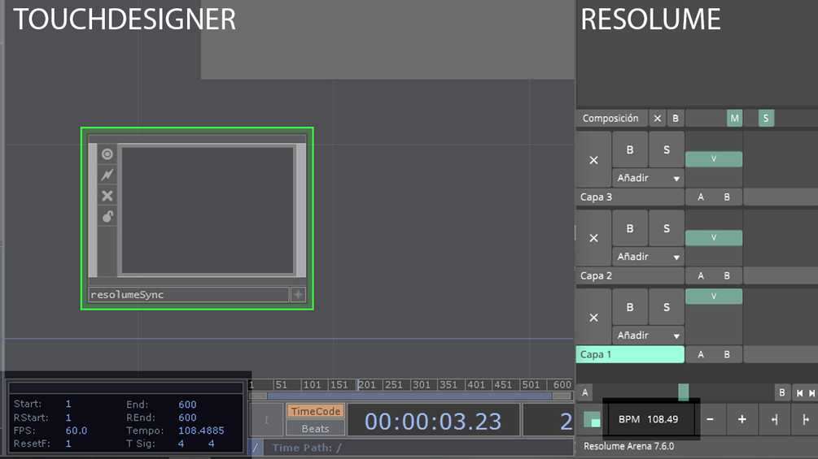Click the I button left of TimeCode

266,419
